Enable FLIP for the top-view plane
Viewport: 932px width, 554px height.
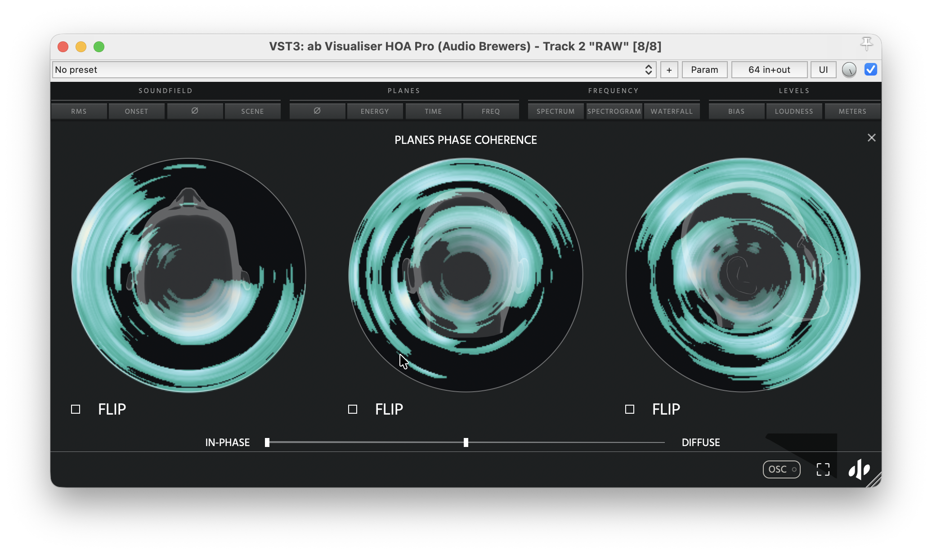pyautogui.click(x=76, y=409)
